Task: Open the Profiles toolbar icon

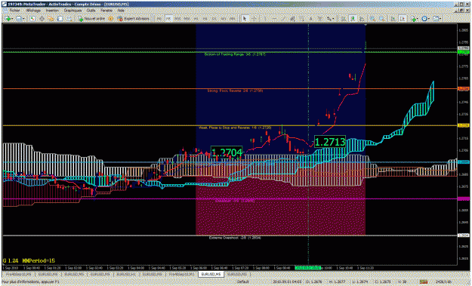Action: pos(20,19)
